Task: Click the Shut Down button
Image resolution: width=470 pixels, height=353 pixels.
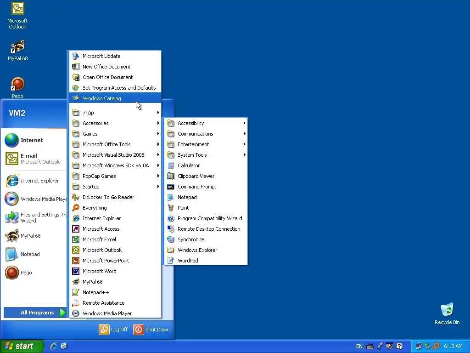Action: pos(151,329)
